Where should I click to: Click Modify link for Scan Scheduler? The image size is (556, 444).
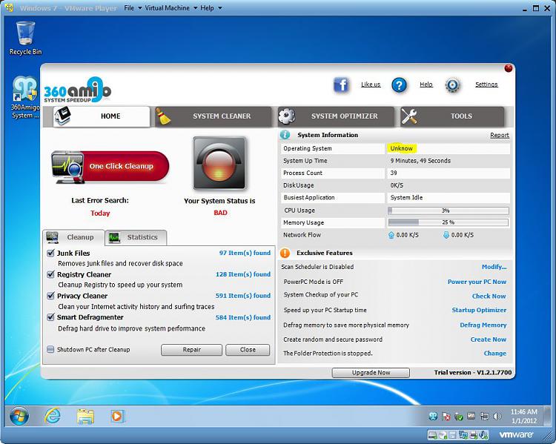coord(494,267)
